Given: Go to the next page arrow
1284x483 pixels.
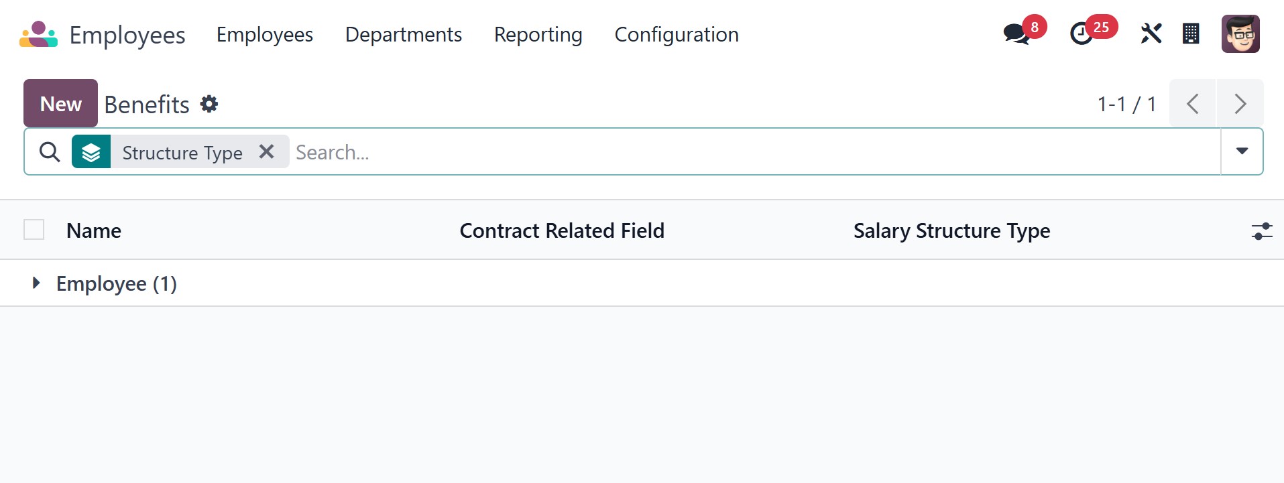Looking at the screenshot, I should click(1240, 104).
